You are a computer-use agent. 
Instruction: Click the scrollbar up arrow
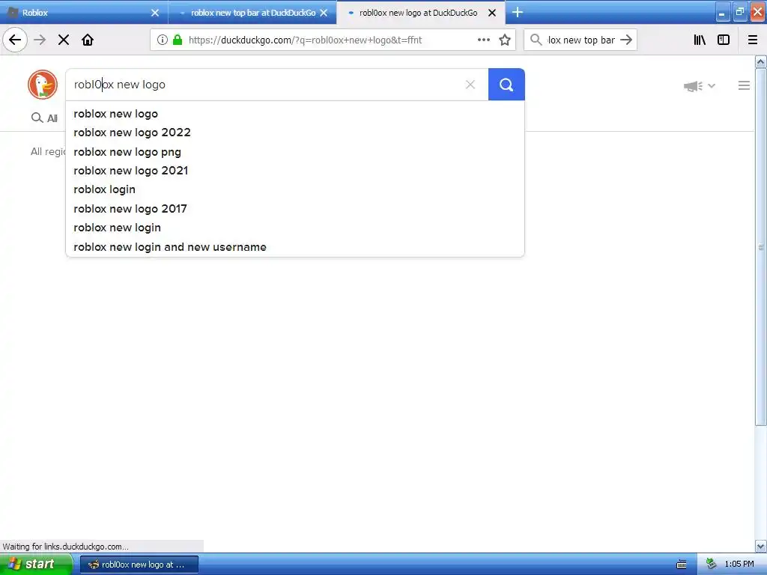pyautogui.click(x=760, y=62)
